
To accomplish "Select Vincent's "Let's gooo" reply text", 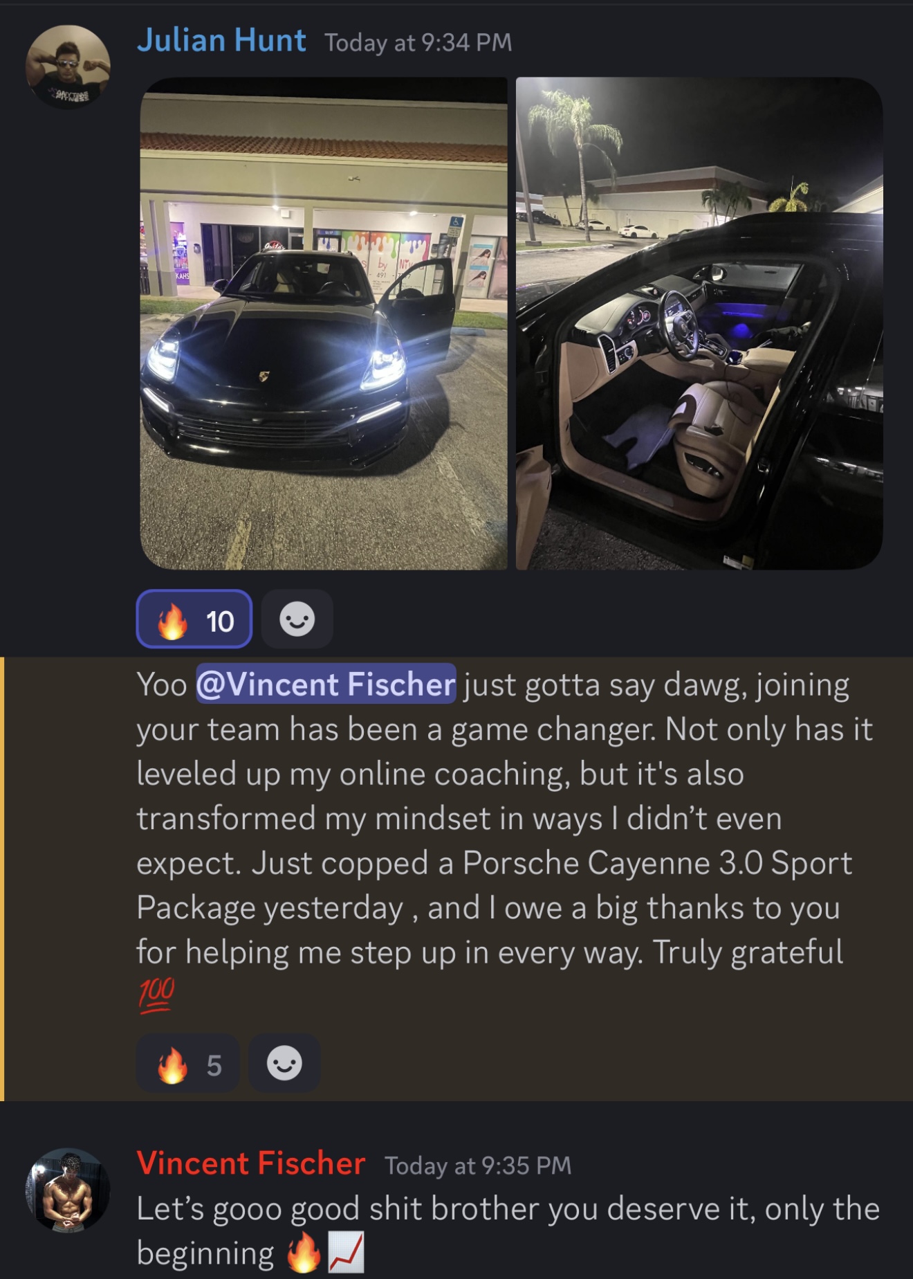I will click(508, 1231).
